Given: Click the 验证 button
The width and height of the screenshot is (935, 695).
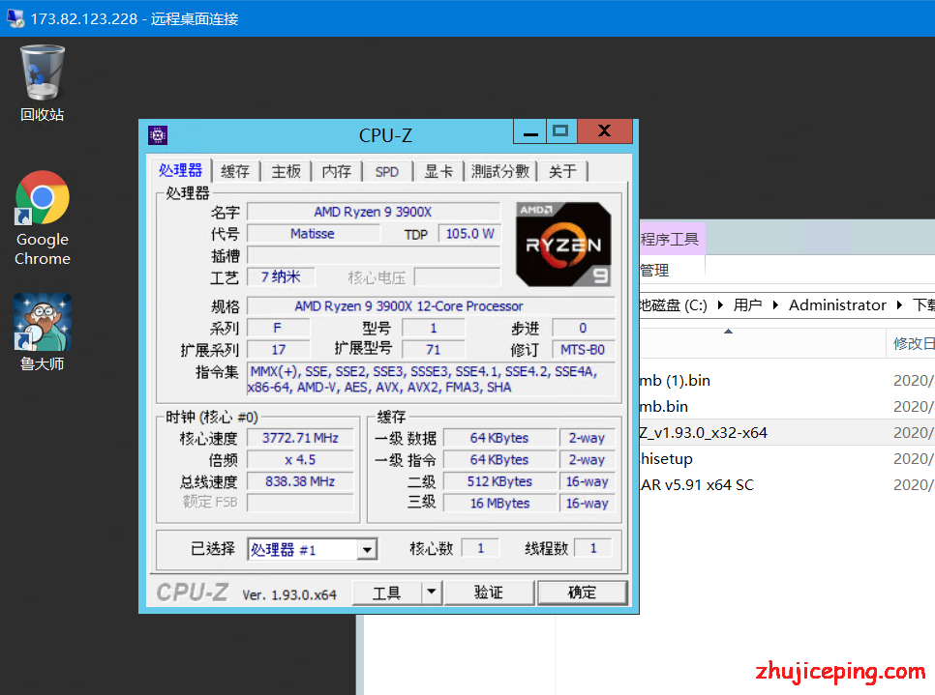Looking at the screenshot, I should point(489,592).
